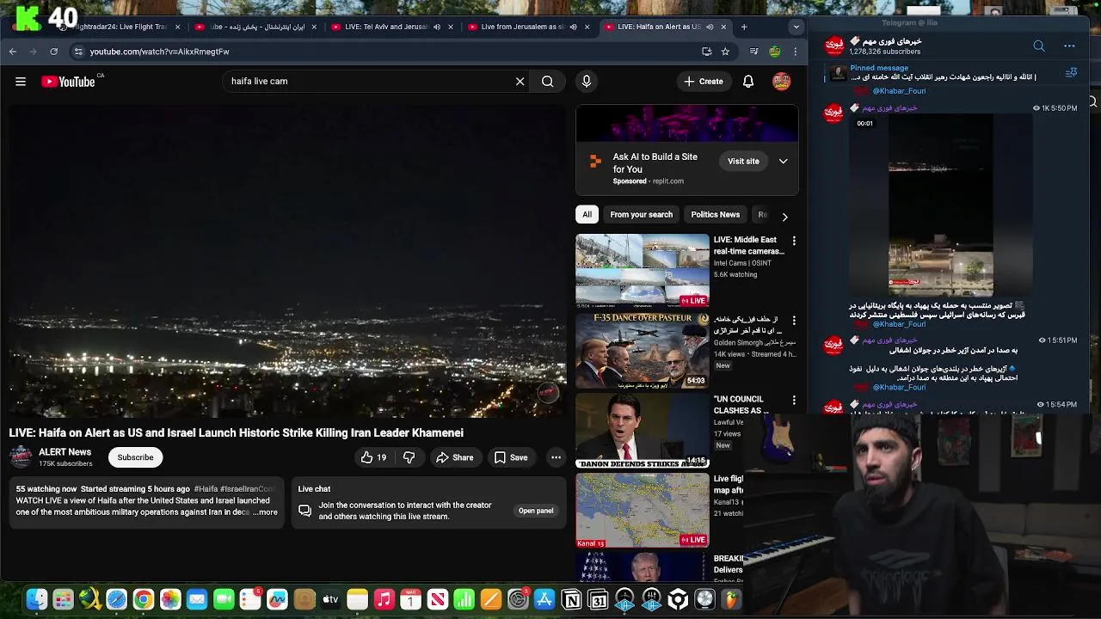This screenshot has height=619, width=1101.
Task: Save the video to a playlist
Action: [511, 457]
